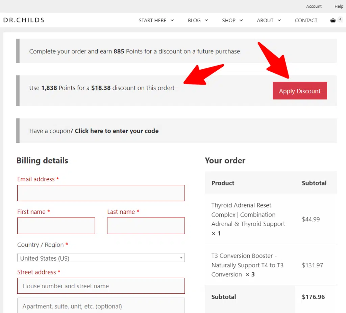Open the Country / Region dropdown

pos(101,258)
